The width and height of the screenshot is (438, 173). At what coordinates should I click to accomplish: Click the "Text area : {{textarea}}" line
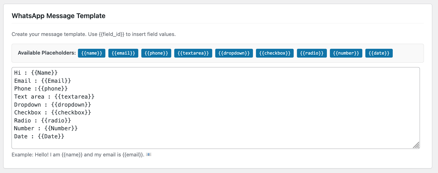coord(54,97)
